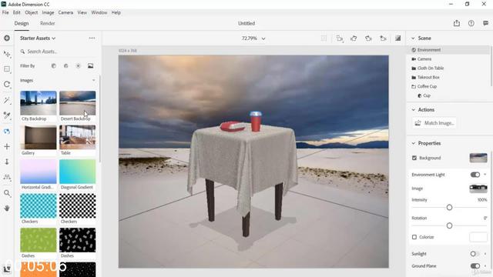This screenshot has height=277, width=493.
Task: Collapse the Scene panel
Action: 413,38
